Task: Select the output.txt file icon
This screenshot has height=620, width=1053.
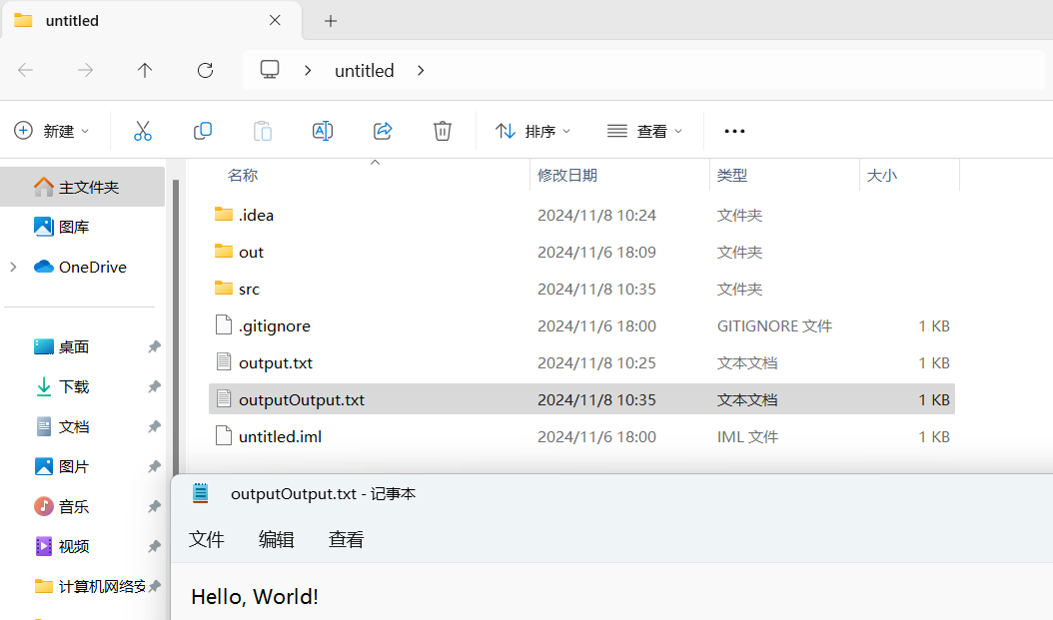Action: click(x=224, y=361)
